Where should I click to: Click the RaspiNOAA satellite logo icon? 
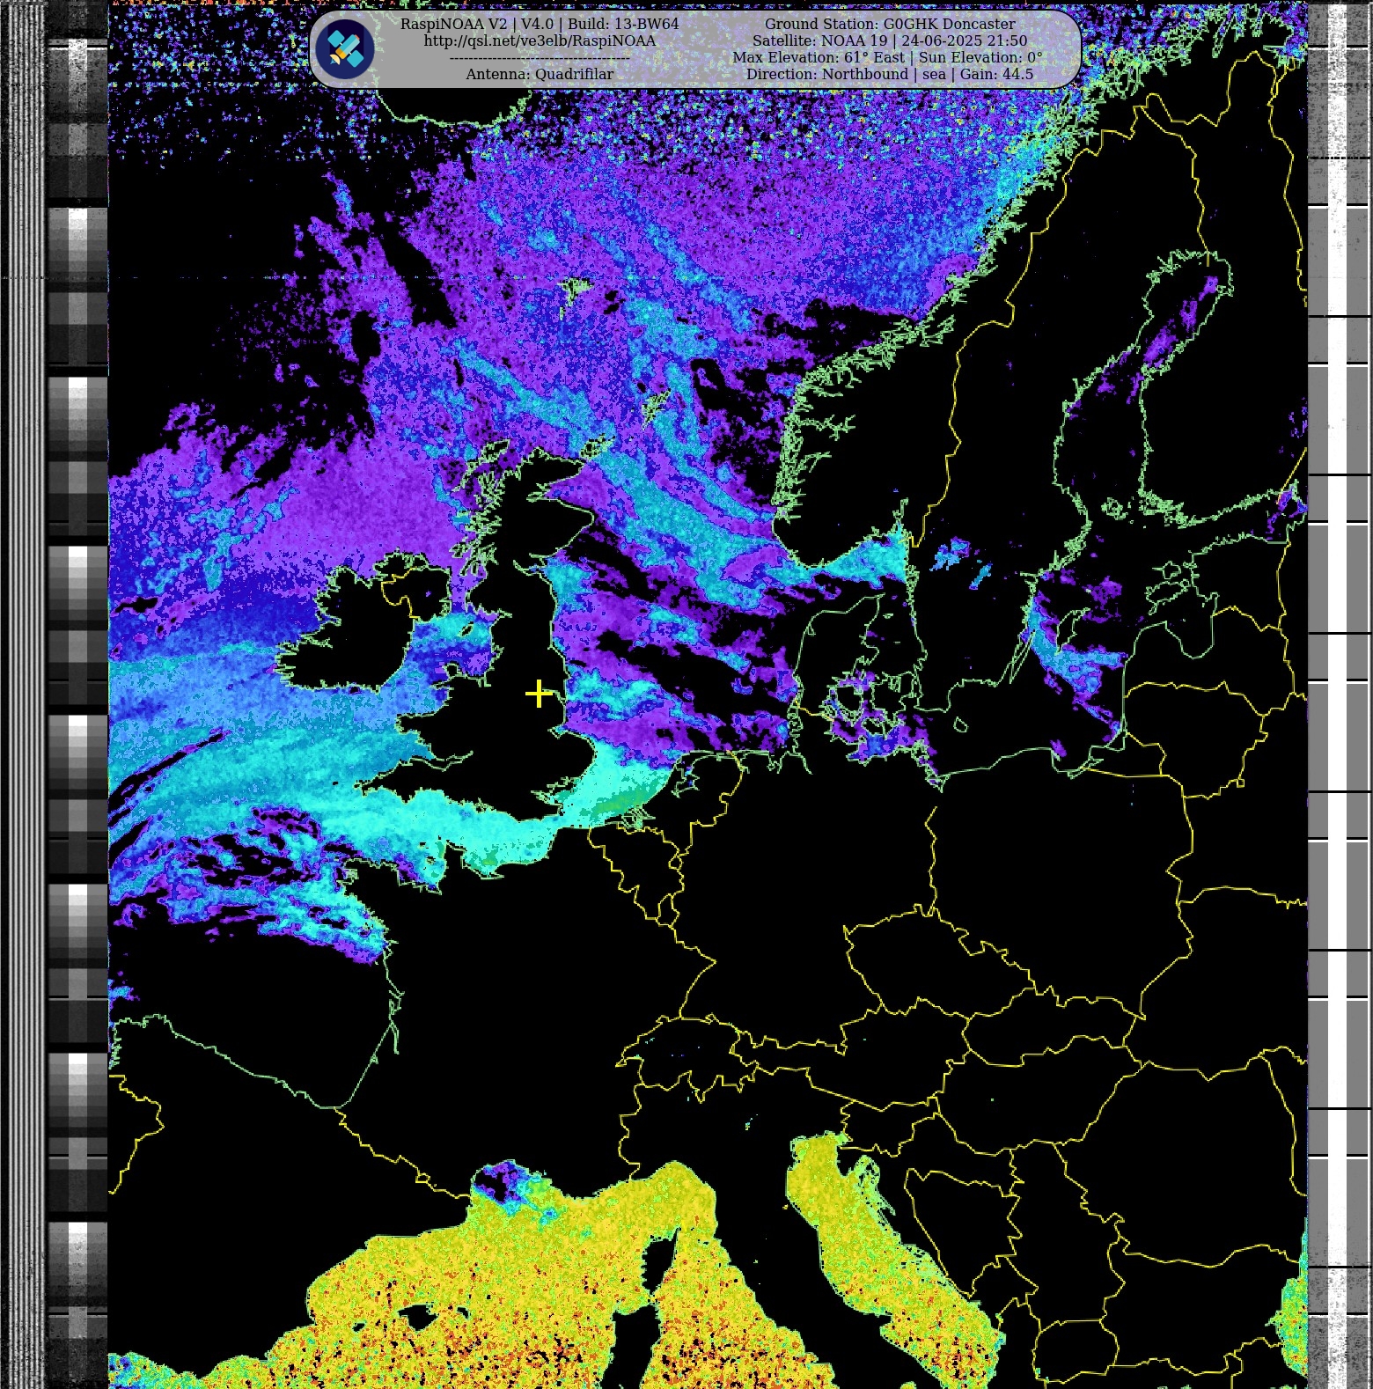[345, 49]
